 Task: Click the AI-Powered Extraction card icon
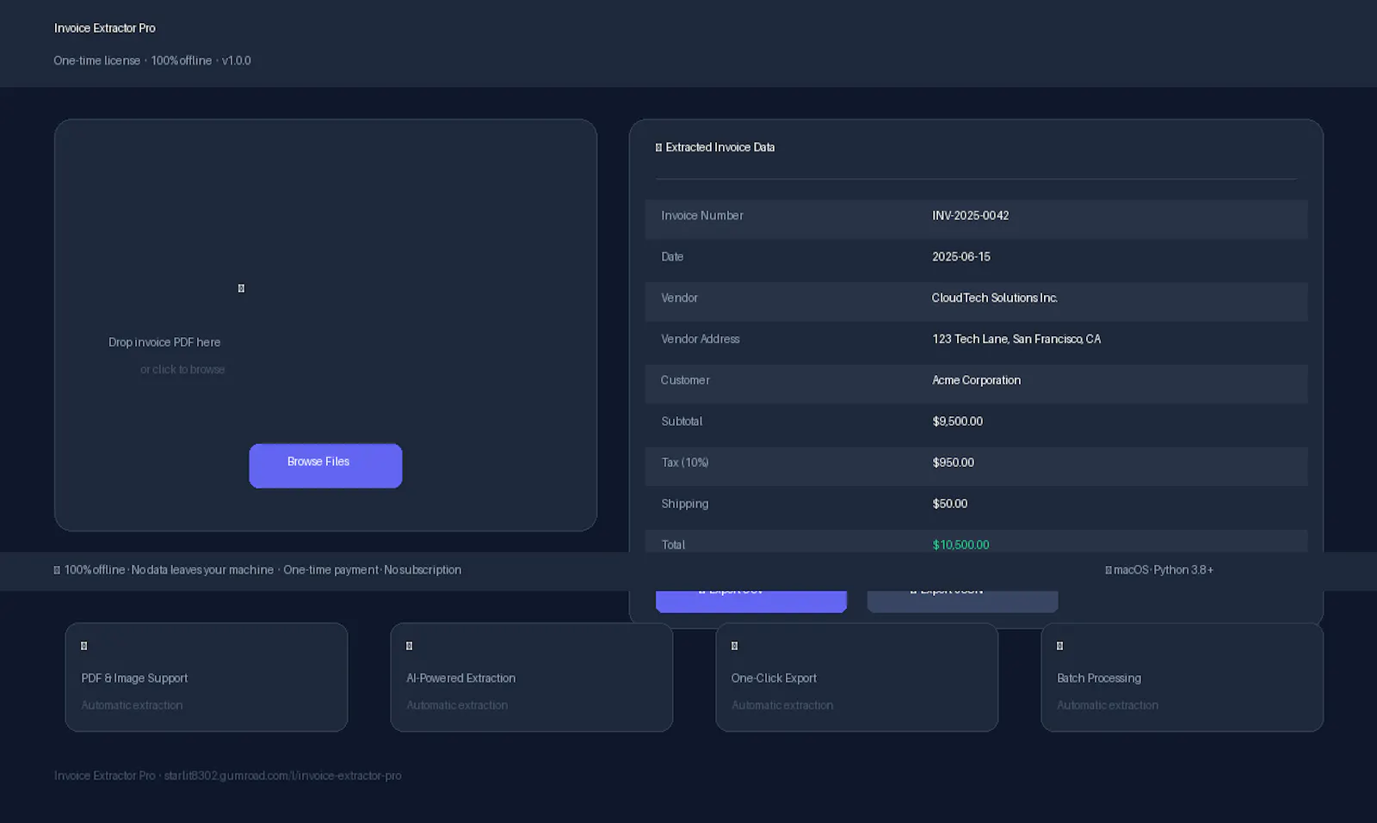point(409,646)
